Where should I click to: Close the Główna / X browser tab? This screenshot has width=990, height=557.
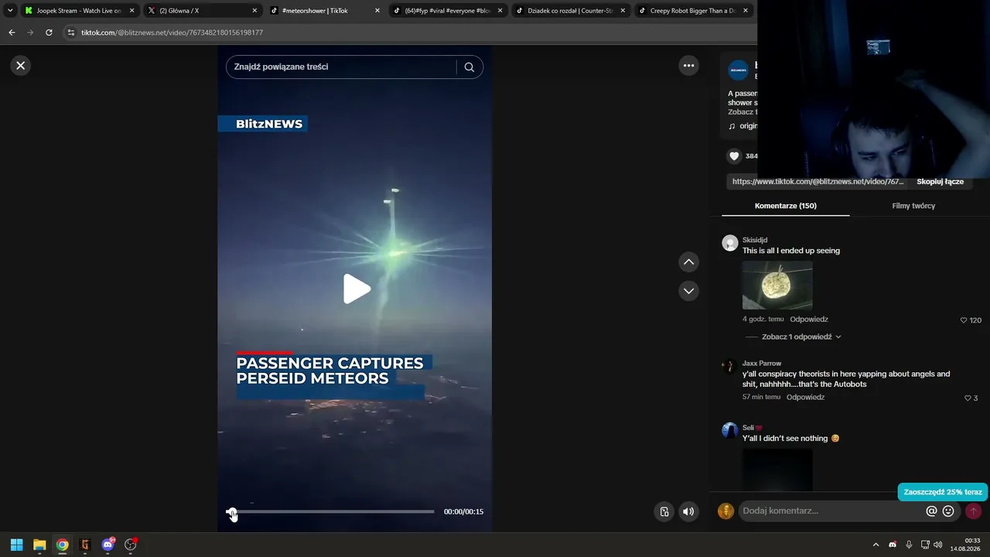tap(254, 11)
